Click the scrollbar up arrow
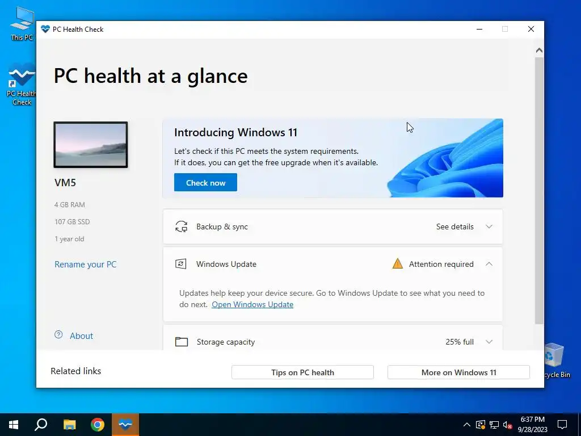 (539, 51)
